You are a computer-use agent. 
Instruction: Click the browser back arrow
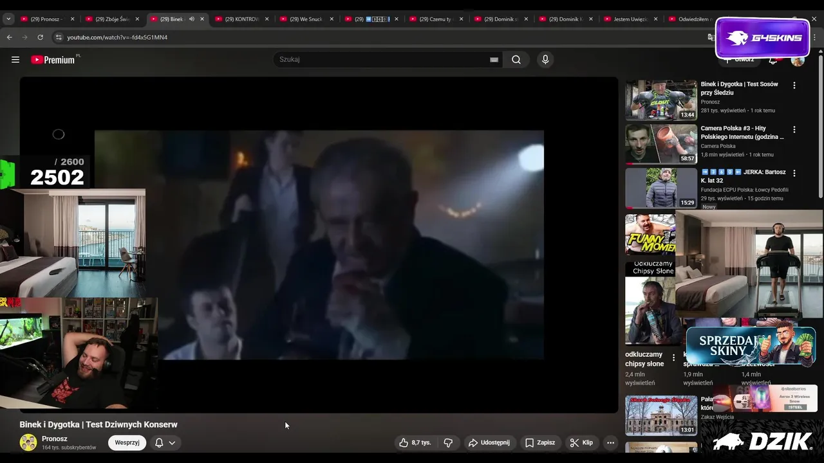[10, 37]
